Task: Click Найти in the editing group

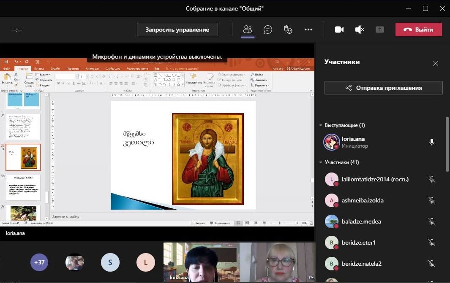Action: 257,75
